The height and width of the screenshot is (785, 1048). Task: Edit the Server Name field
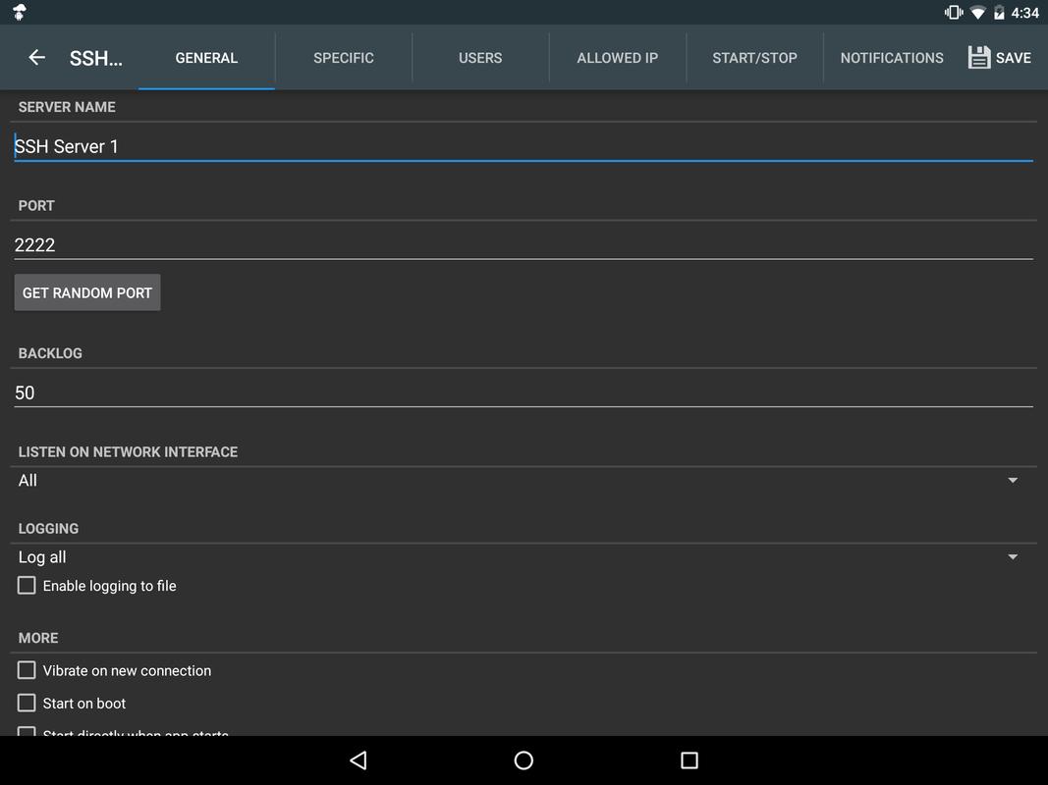(x=524, y=146)
